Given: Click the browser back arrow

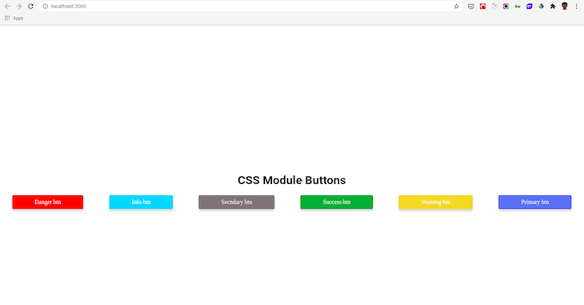Looking at the screenshot, I should pyautogui.click(x=7, y=6).
